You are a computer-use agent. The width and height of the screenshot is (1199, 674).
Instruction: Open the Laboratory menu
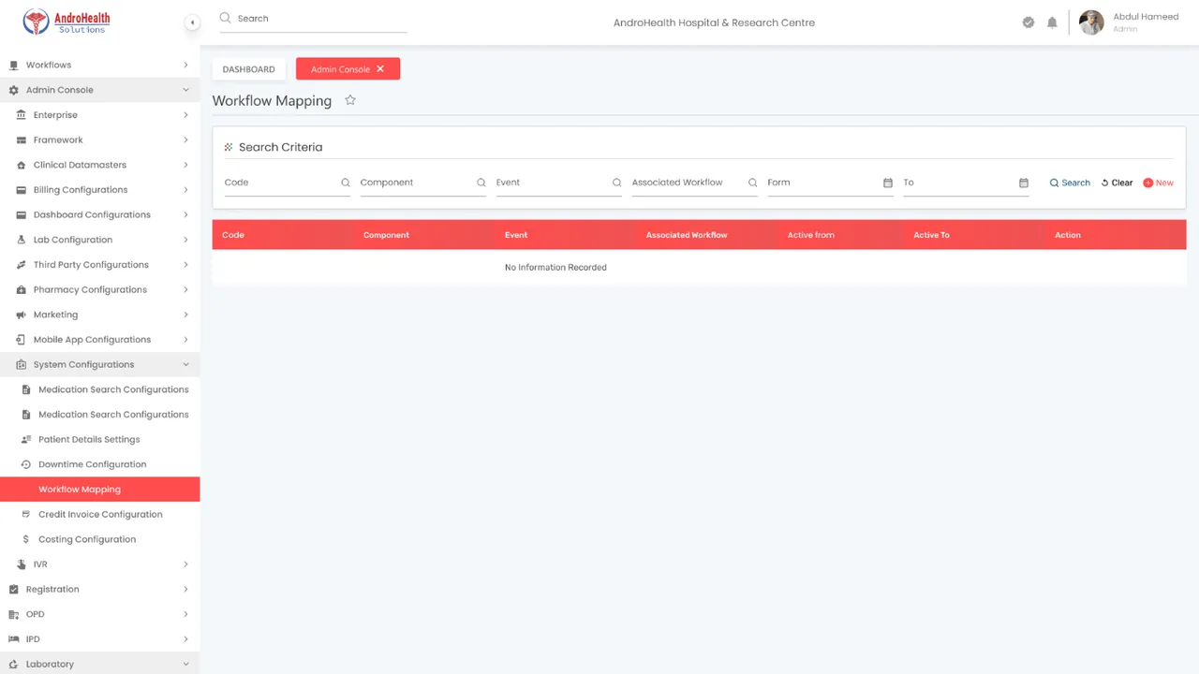(100, 664)
